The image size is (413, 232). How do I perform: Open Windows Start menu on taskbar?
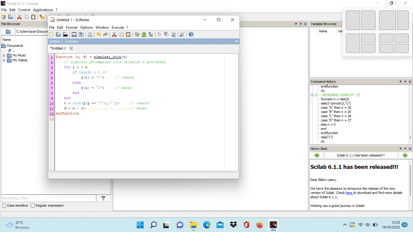pyautogui.click(x=140, y=225)
